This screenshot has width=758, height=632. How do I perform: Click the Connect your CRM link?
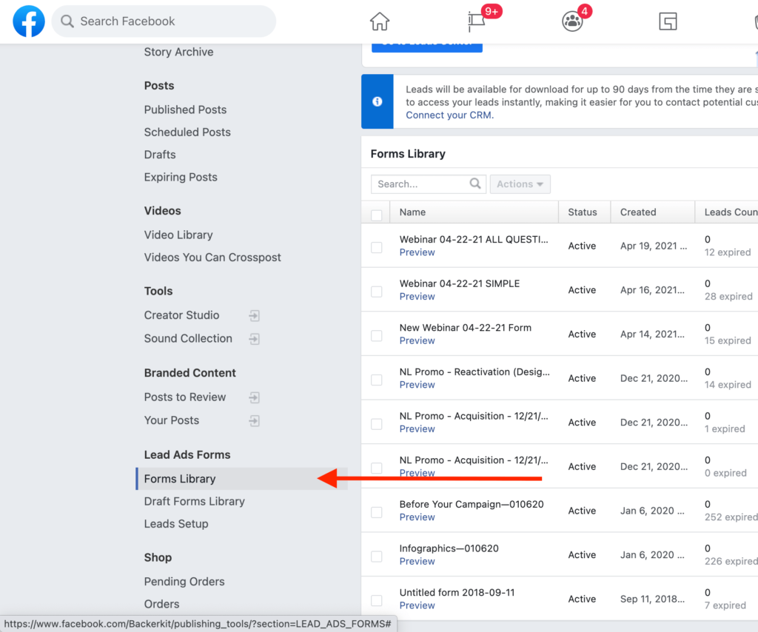[449, 115]
